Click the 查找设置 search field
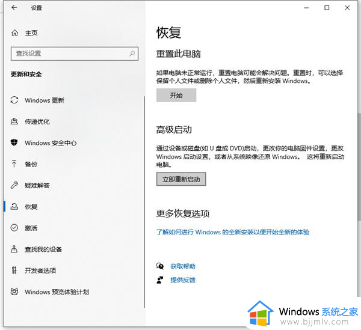Image resolution: width=361 pixels, height=330 pixels. click(75, 53)
